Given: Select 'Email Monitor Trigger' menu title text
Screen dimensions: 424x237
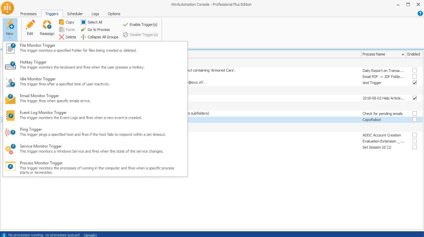Looking at the screenshot, I should (39, 96).
